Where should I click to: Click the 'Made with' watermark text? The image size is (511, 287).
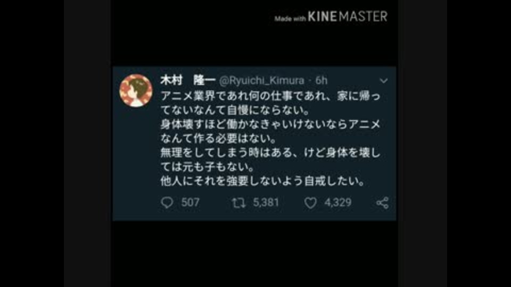pos(290,19)
